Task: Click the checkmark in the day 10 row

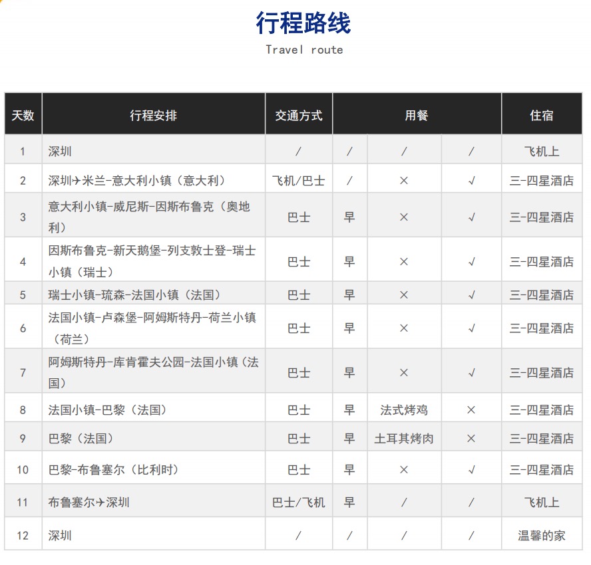Action: pyautogui.click(x=471, y=470)
